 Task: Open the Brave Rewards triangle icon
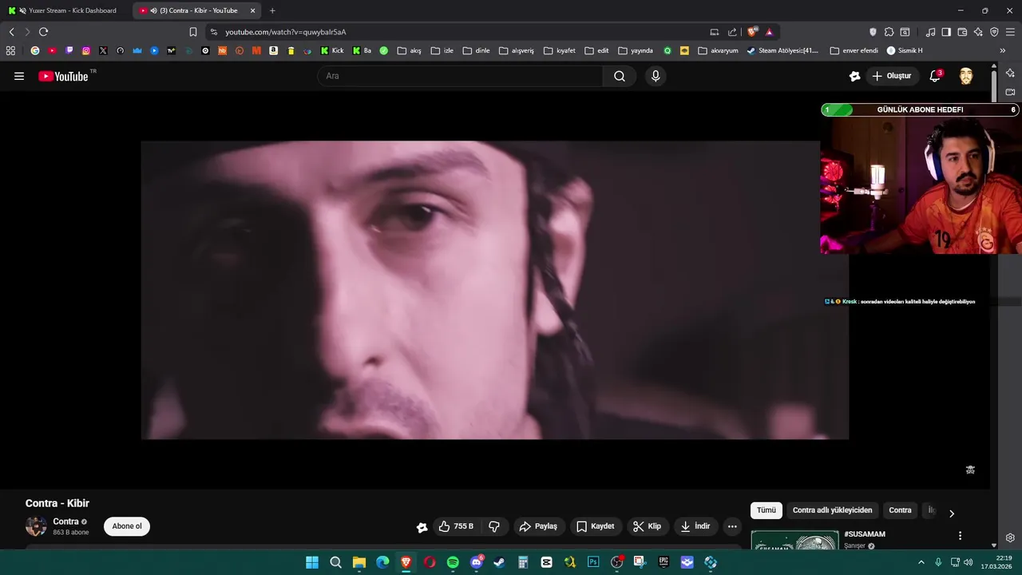769,32
